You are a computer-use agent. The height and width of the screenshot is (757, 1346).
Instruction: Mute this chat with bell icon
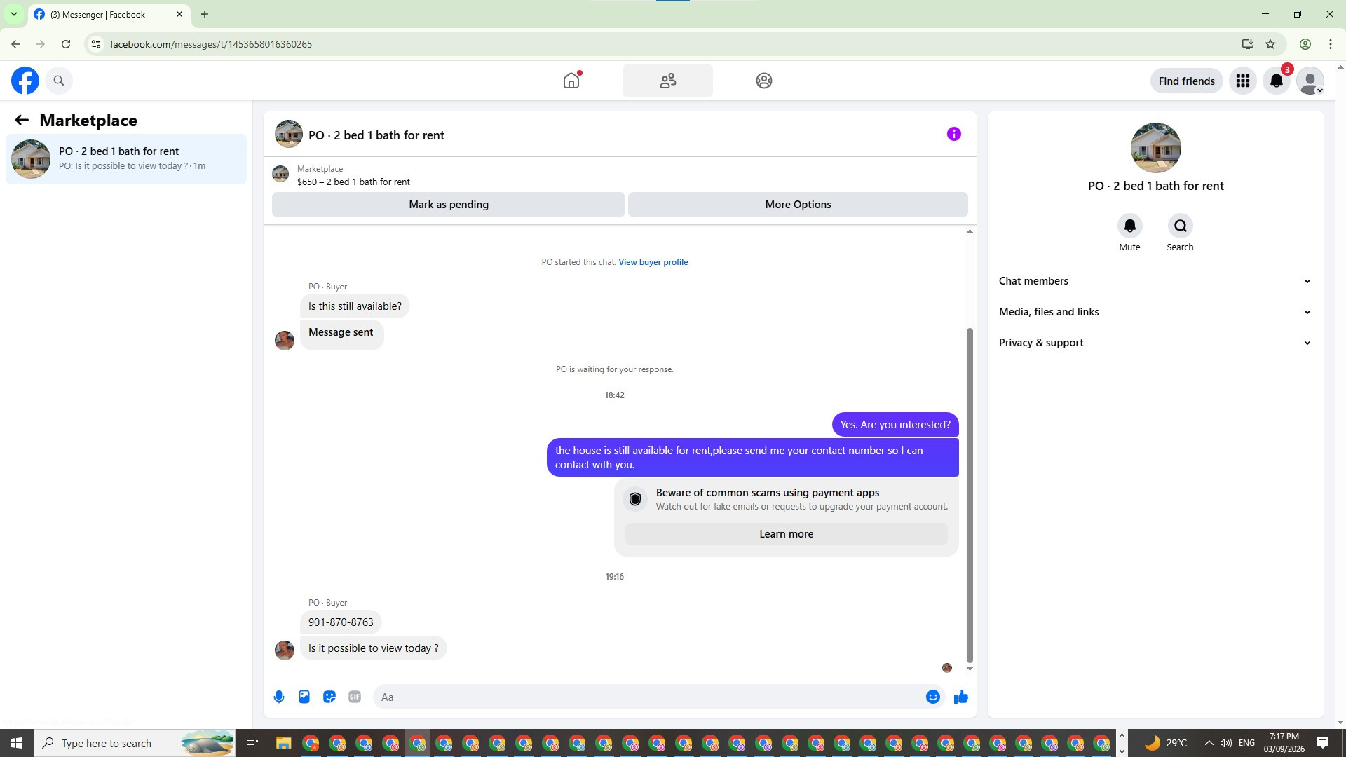(x=1129, y=226)
